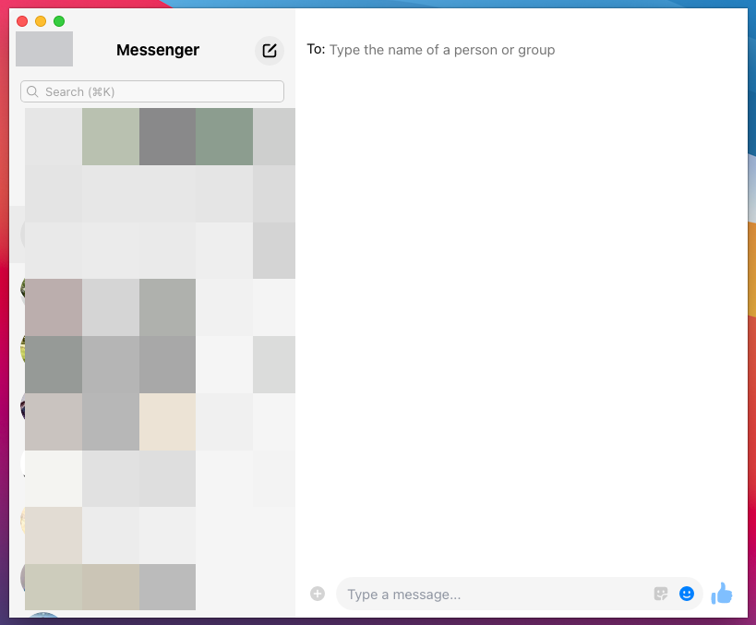This screenshot has width=756, height=625.
Task: Click the plus icon for more actions
Action: 318,594
